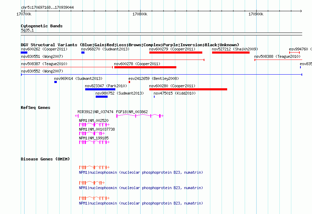Click the chr5:170697168..170939044 coordinates text
The image size is (312, 214).
pyautogui.click(x=47, y=7)
